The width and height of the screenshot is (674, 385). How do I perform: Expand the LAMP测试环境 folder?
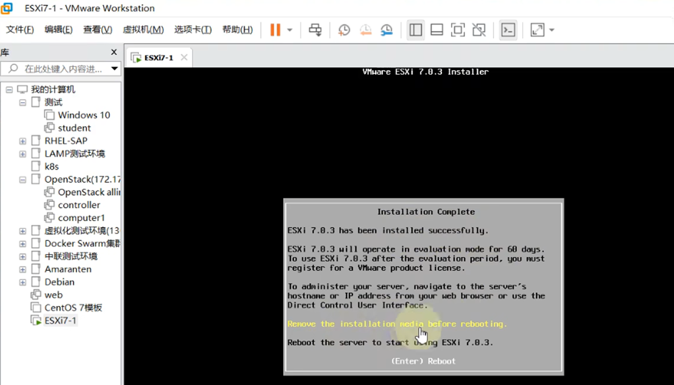point(22,154)
